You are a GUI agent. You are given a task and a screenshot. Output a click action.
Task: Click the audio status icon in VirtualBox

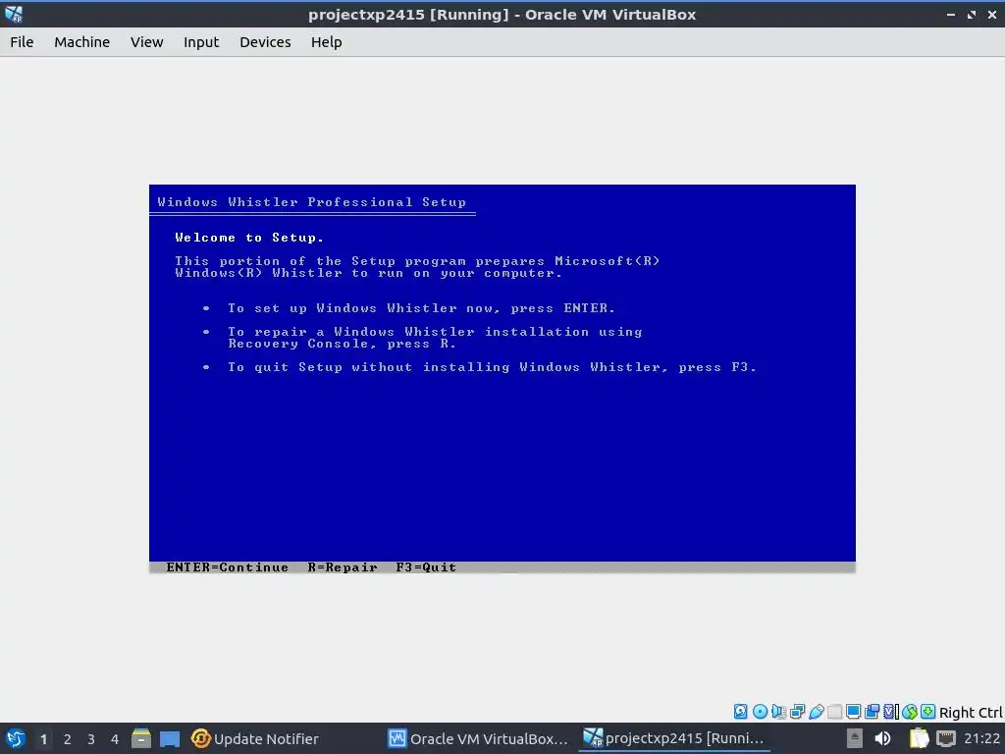click(778, 711)
